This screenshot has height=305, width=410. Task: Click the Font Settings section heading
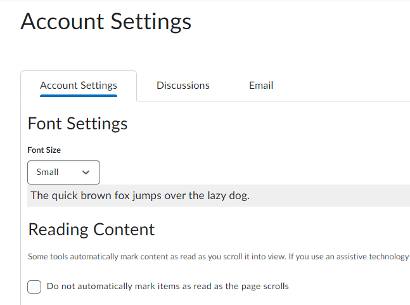[77, 123]
